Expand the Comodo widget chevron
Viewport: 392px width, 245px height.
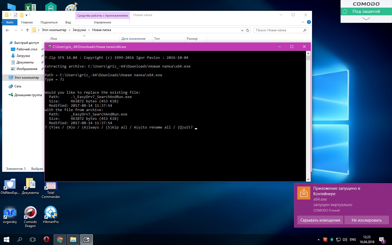tap(366, 19)
